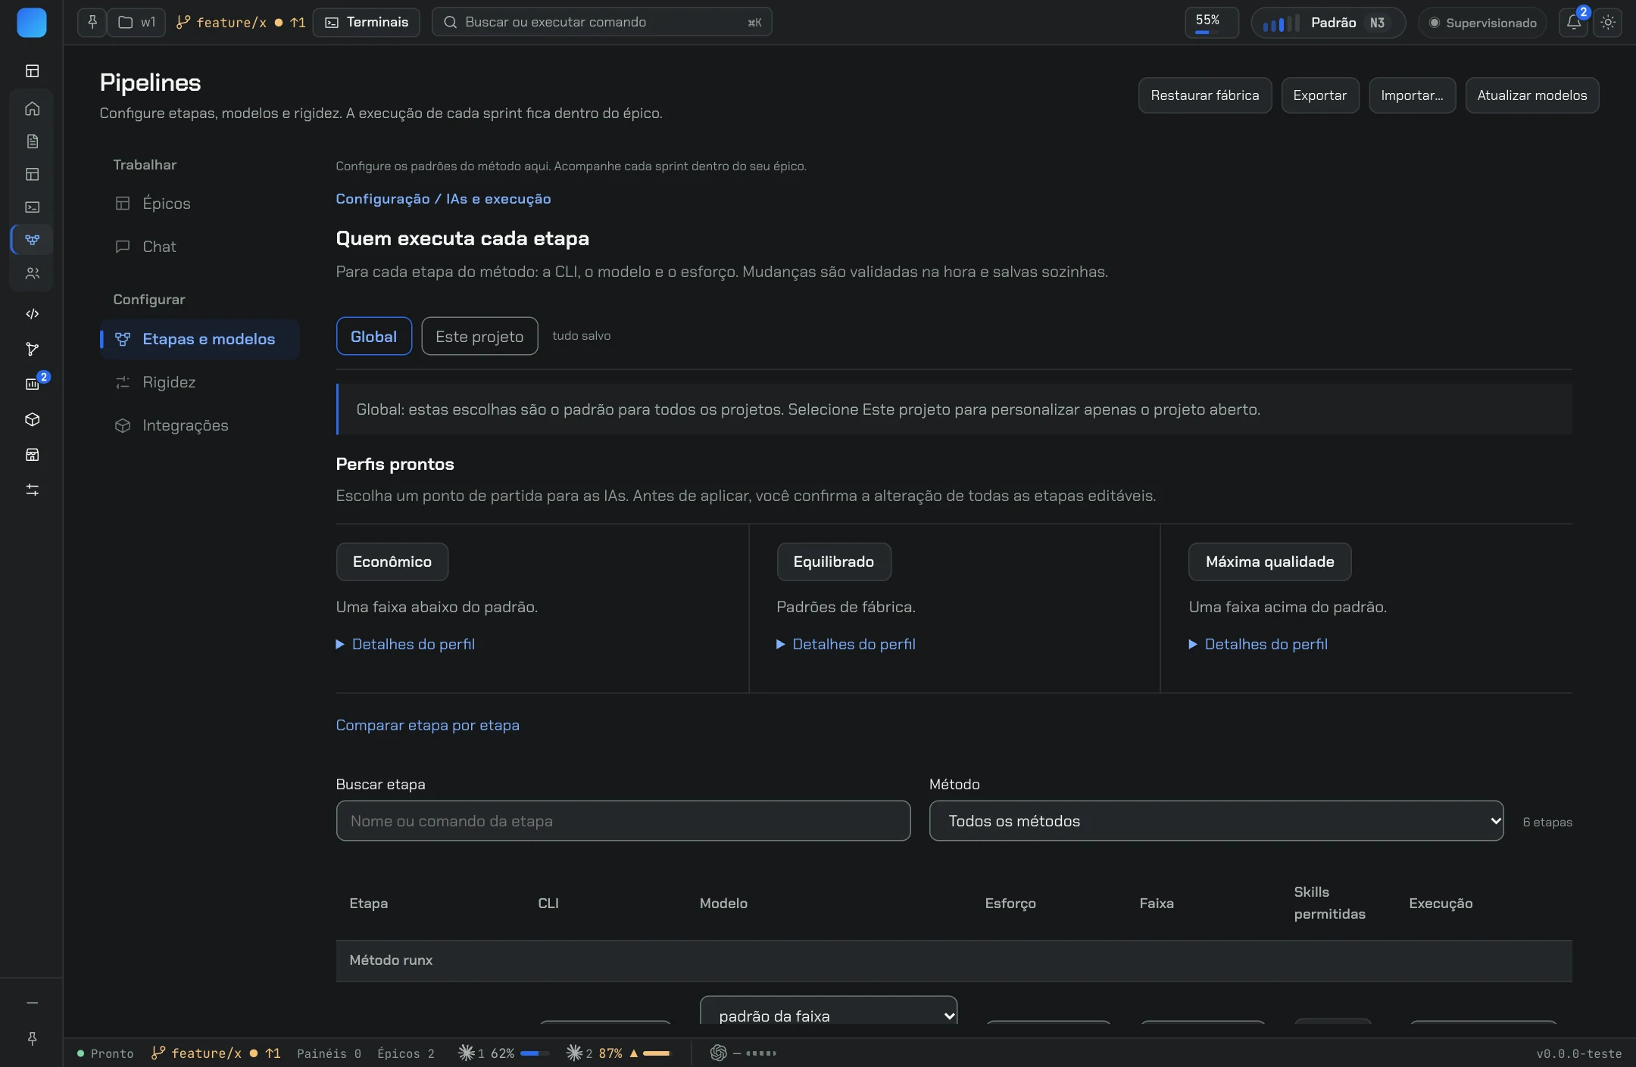Select Etapas e modelos menu item
This screenshot has height=1067, width=1636.
pyautogui.click(x=200, y=339)
